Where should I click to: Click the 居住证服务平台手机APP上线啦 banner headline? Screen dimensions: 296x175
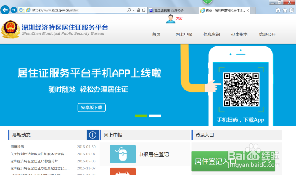point(89,73)
